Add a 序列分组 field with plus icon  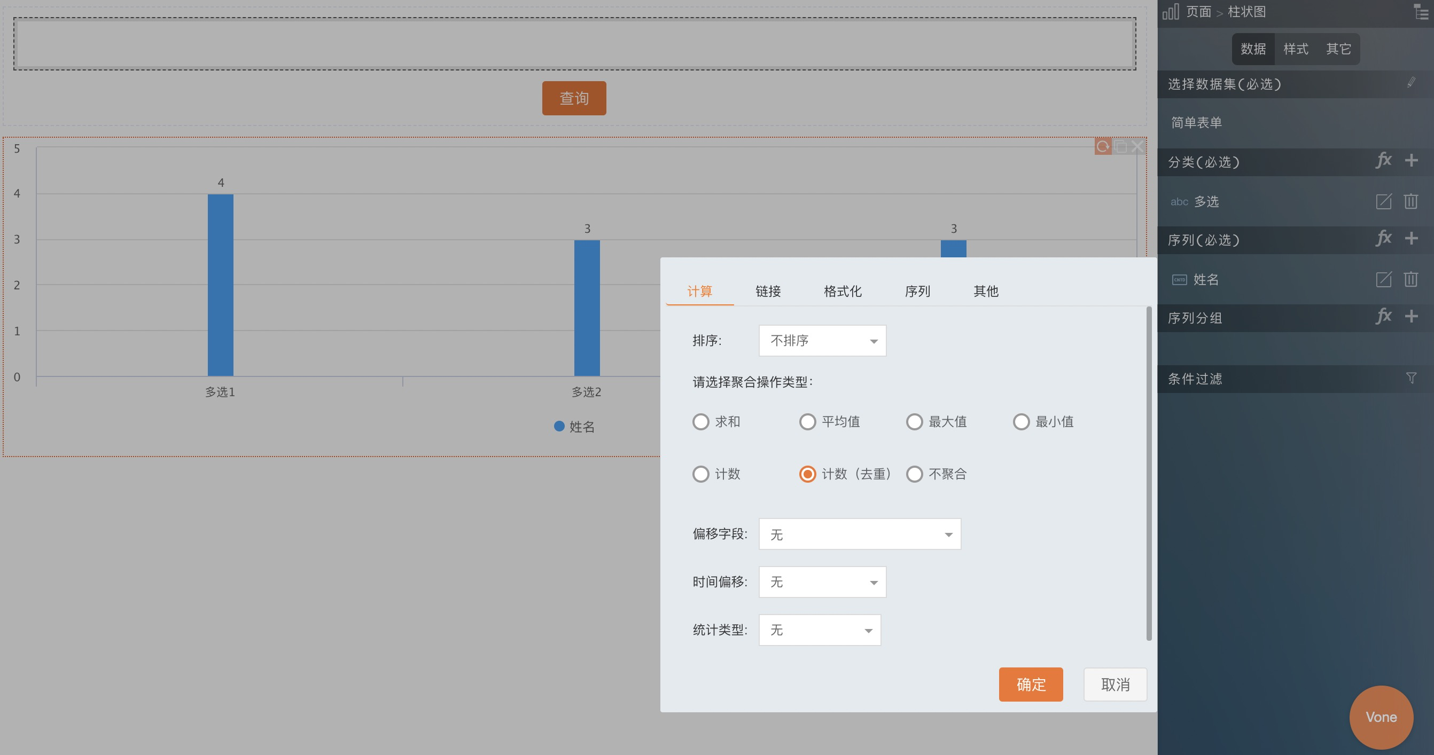pyautogui.click(x=1411, y=317)
